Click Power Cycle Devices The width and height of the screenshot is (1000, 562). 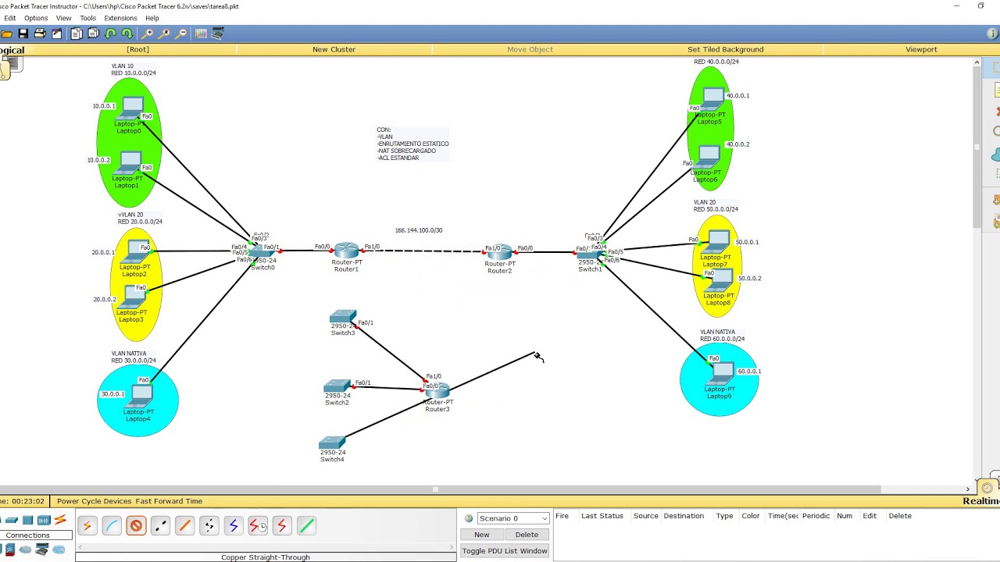click(94, 501)
